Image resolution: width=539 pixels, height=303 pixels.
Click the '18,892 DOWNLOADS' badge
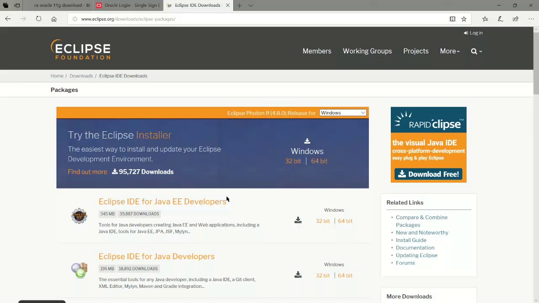(138, 268)
